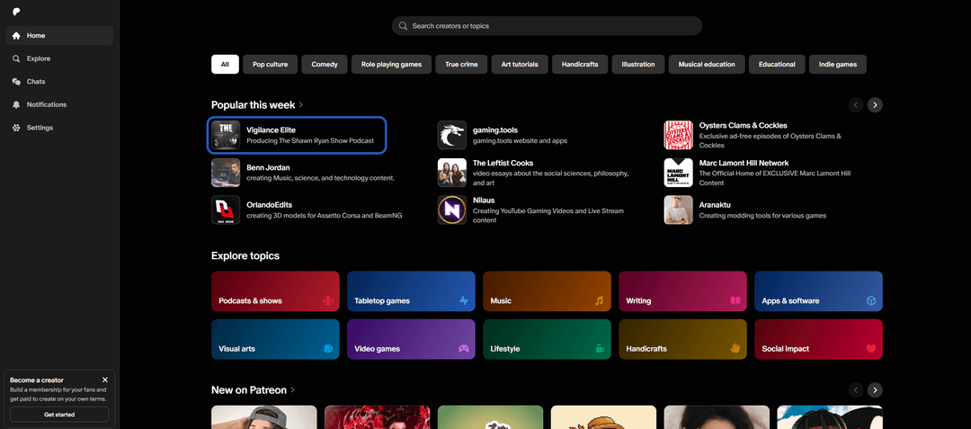This screenshot has height=429, width=971.
Task: Dismiss the Become a creator panel
Action: tap(104, 380)
